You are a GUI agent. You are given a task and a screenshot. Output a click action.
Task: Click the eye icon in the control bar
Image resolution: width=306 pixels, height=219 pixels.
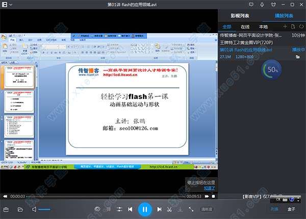coord(97,209)
